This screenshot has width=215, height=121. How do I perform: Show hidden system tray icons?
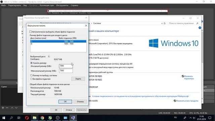coord(190,118)
